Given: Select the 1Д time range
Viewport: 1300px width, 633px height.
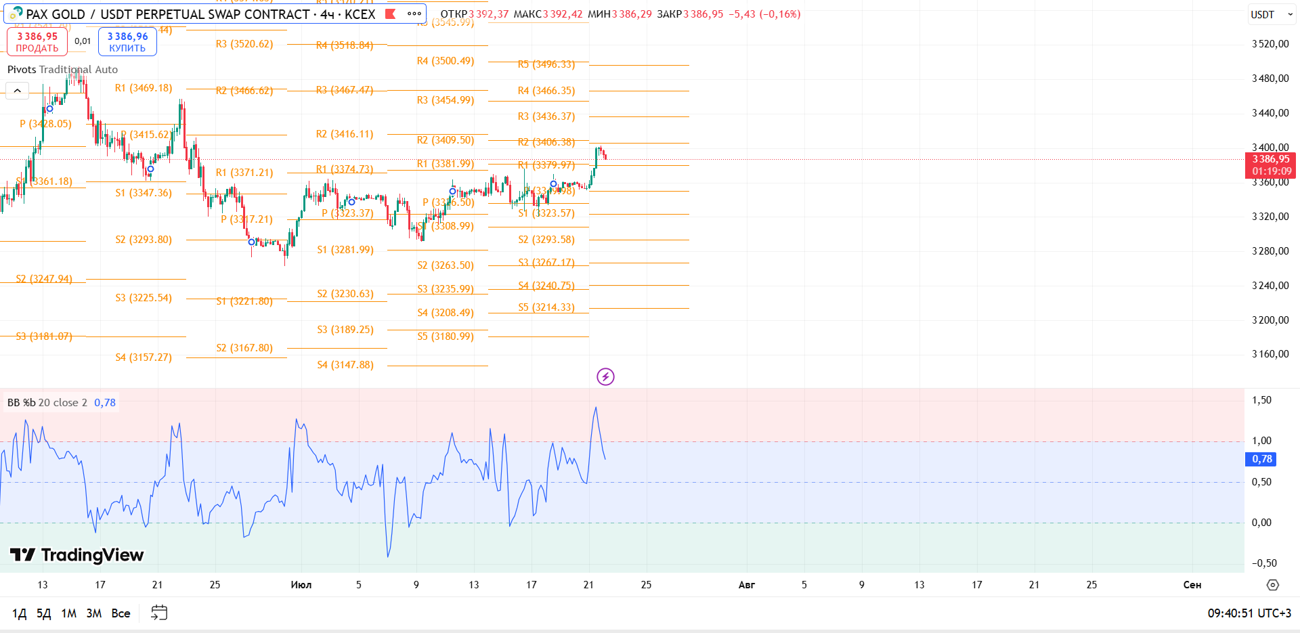Looking at the screenshot, I should [20, 613].
